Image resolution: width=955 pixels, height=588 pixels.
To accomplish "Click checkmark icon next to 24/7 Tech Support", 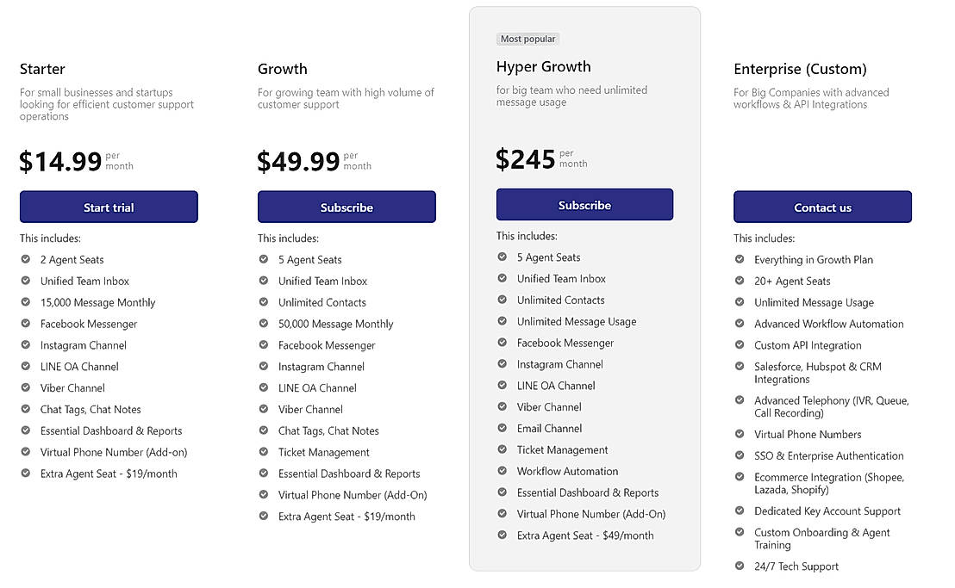I will [740, 566].
